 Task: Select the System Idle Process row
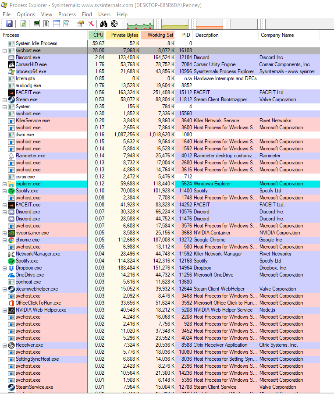(x=160, y=43)
